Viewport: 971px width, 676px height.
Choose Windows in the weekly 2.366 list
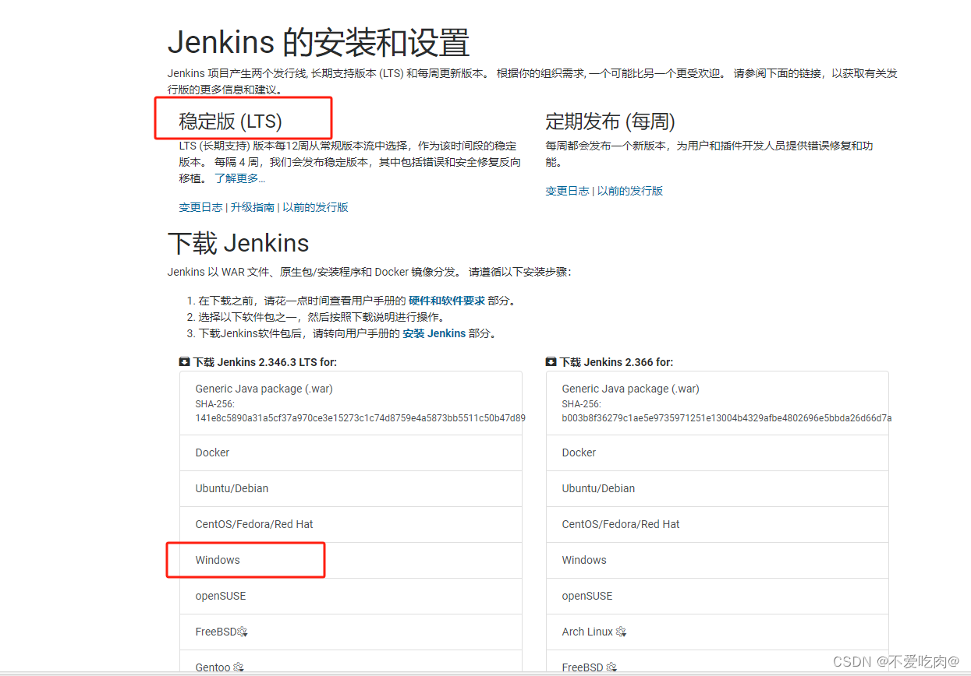(x=718, y=560)
